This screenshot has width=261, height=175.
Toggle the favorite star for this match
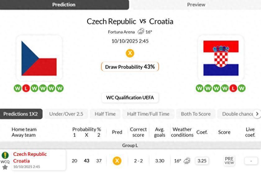point(5,167)
